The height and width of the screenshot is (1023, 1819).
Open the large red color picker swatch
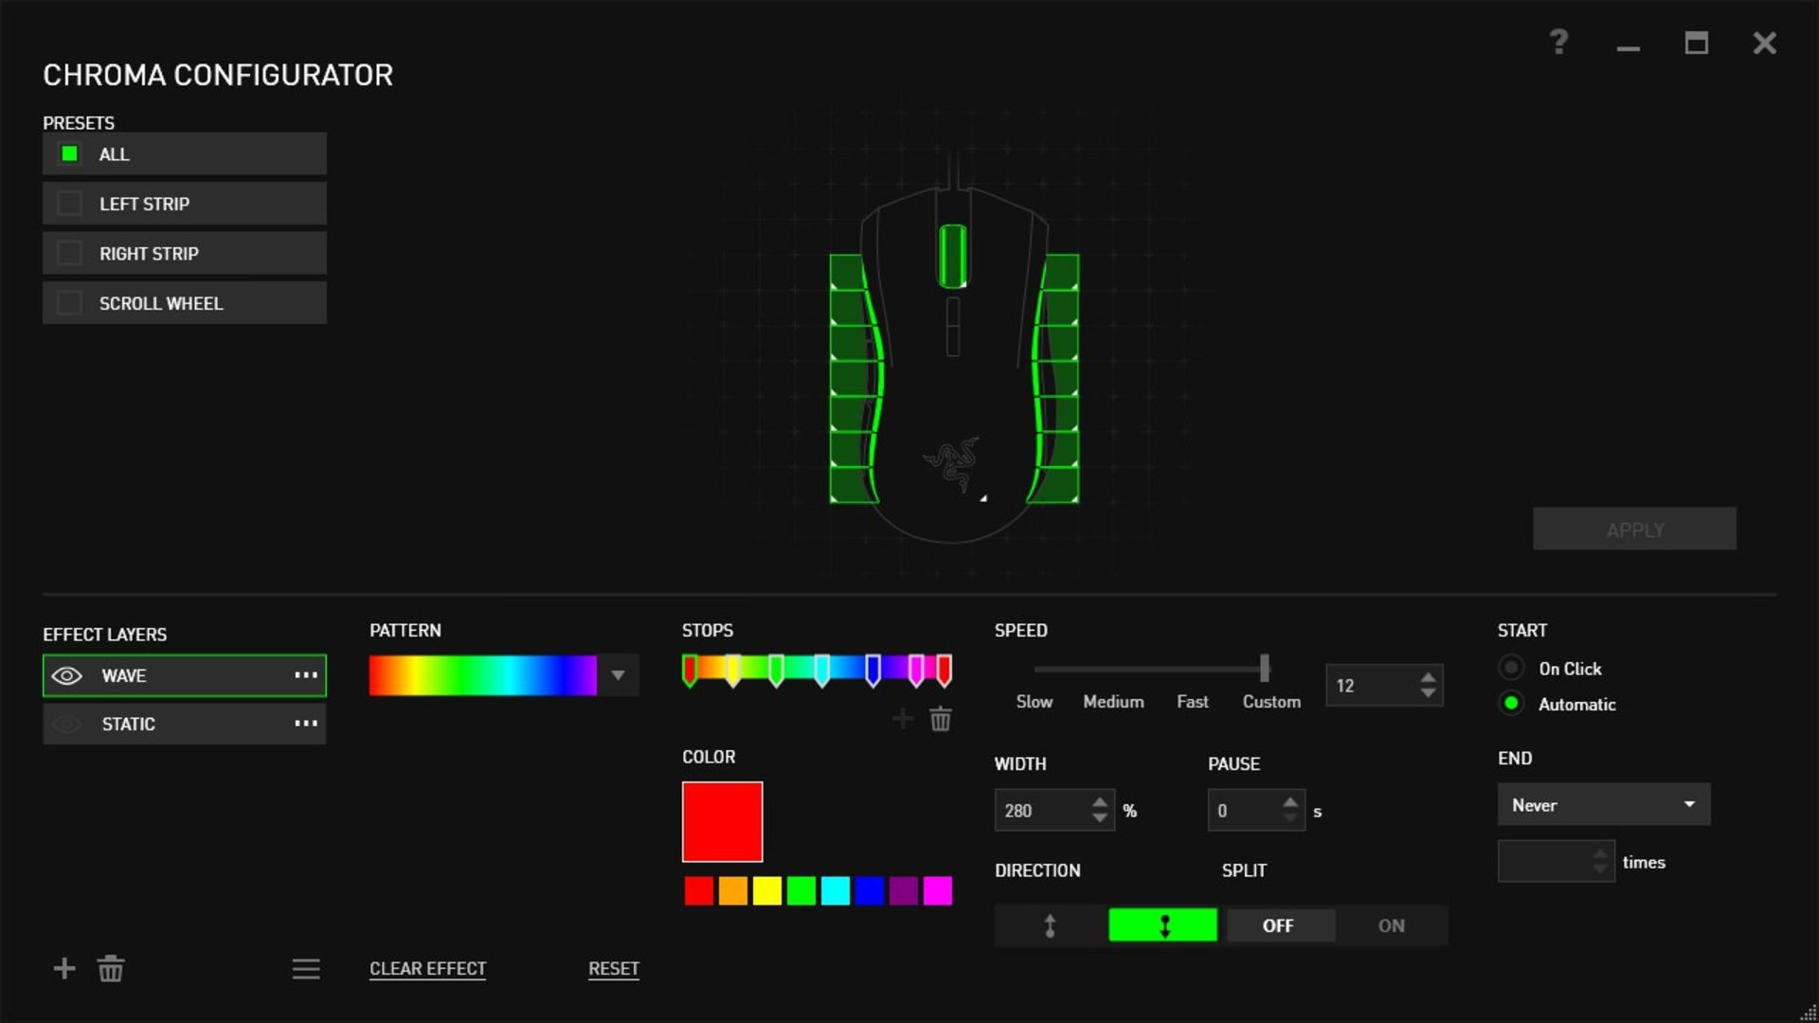point(722,821)
